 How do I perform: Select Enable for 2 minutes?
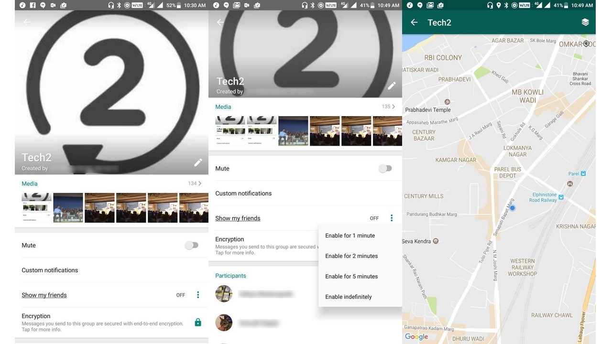[351, 256]
